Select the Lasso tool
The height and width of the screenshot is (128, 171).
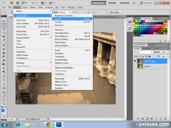(x=4, y=29)
